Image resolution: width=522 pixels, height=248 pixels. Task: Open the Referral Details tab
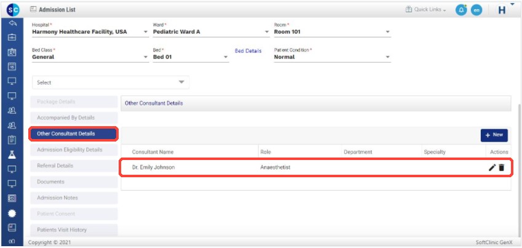[x=73, y=166]
